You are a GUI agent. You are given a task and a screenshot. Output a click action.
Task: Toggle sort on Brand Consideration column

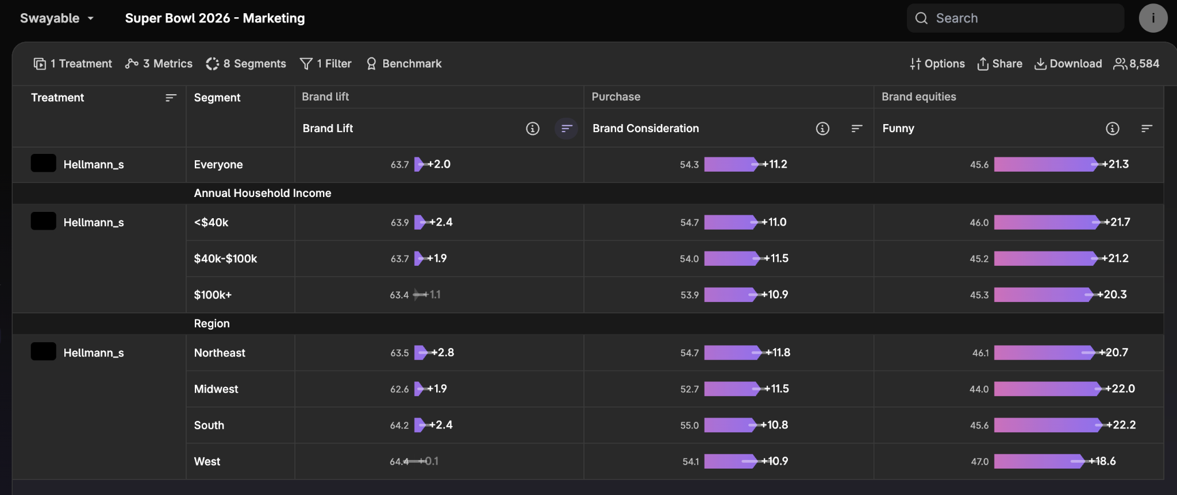pos(857,129)
